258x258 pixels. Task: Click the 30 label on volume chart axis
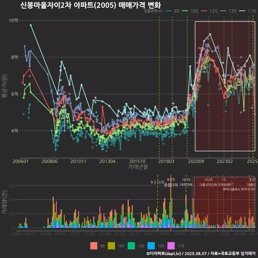tap(11, 186)
